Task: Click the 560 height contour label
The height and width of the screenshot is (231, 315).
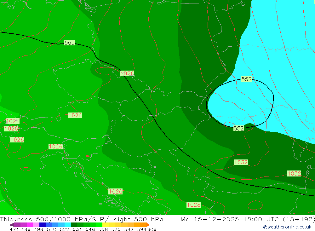Action: click(x=70, y=43)
